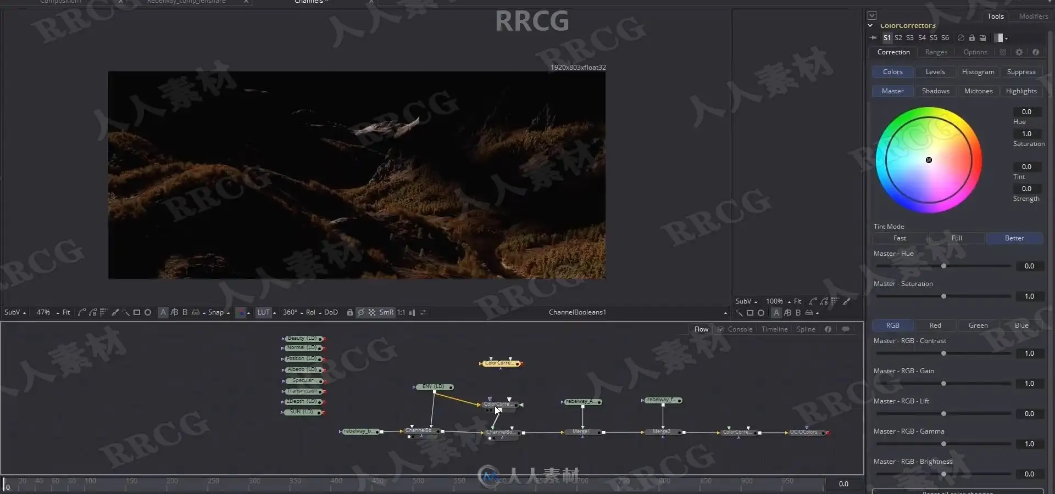Pin the ColorCorrector3 tool in inspector
This screenshot has height=494, width=1055.
[874, 38]
